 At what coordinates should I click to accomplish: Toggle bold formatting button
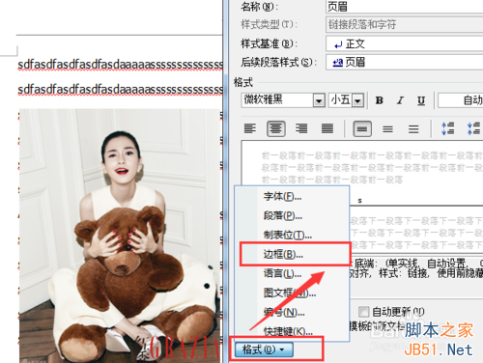point(380,100)
